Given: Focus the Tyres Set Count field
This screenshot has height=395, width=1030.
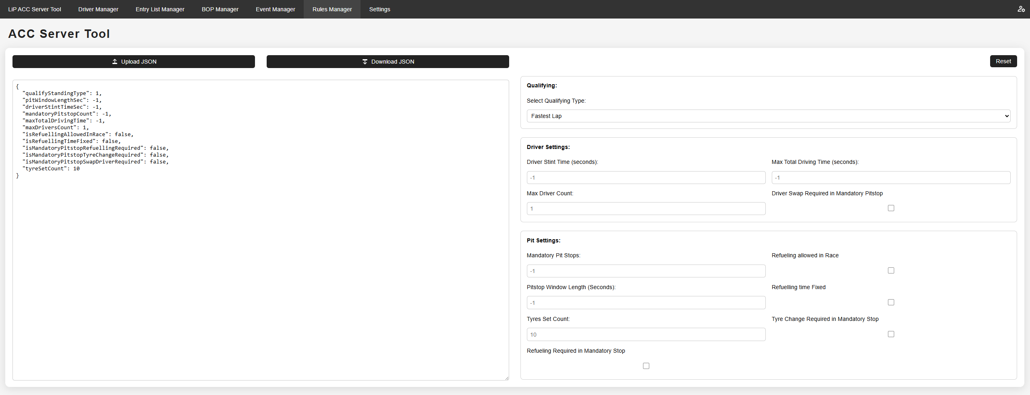Looking at the screenshot, I should point(646,335).
